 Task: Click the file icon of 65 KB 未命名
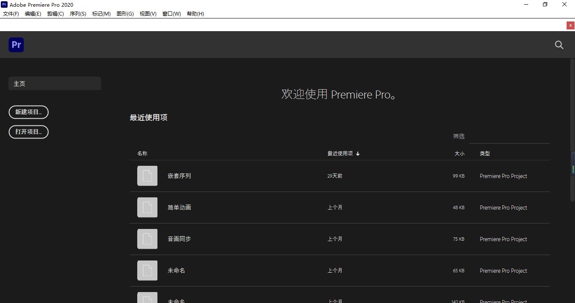click(147, 271)
